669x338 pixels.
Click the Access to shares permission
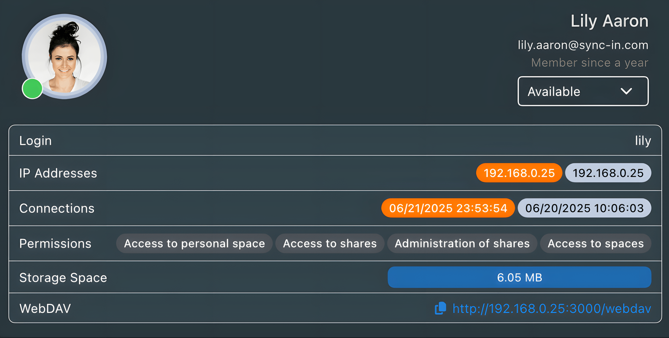pyautogui.click(x=330, y=243)
